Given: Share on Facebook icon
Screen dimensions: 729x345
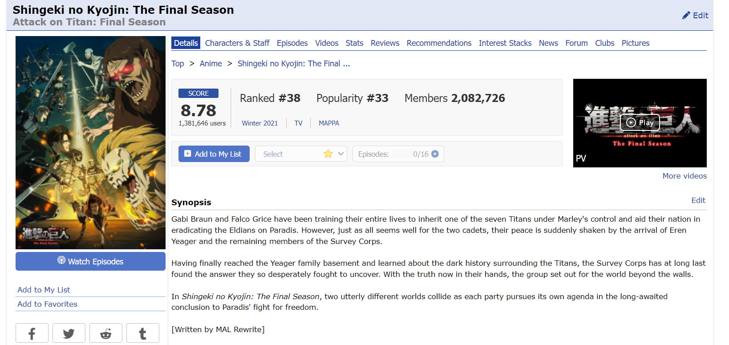Looking at the screenshot, I should click(32, 333).
